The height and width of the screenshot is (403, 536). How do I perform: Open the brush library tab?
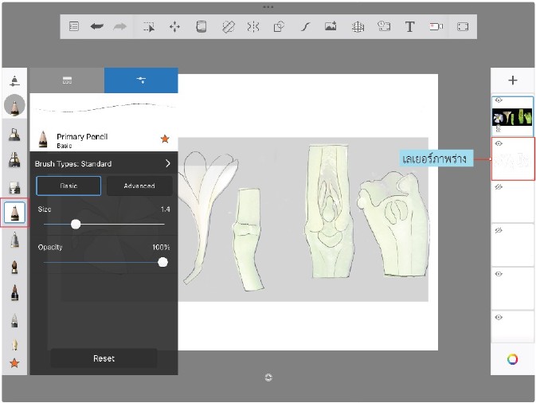(67, 80)
